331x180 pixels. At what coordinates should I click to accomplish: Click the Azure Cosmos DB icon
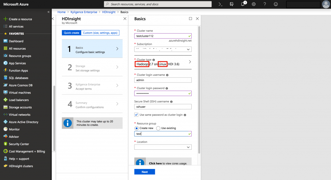5,85
